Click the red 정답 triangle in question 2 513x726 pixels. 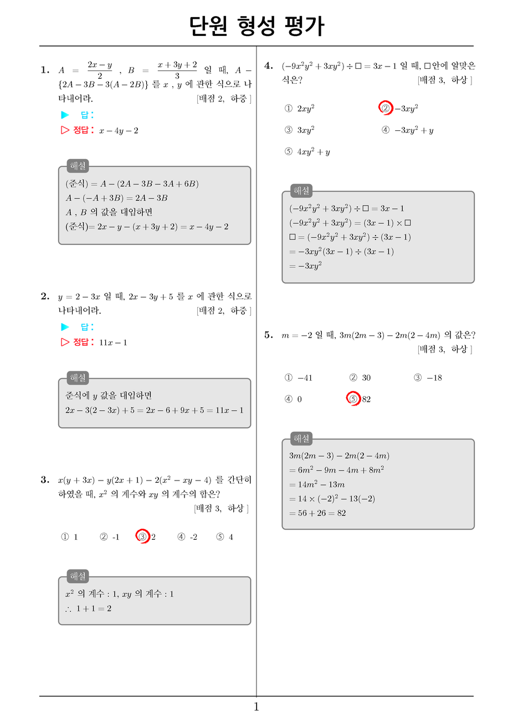tap(65, 342)
